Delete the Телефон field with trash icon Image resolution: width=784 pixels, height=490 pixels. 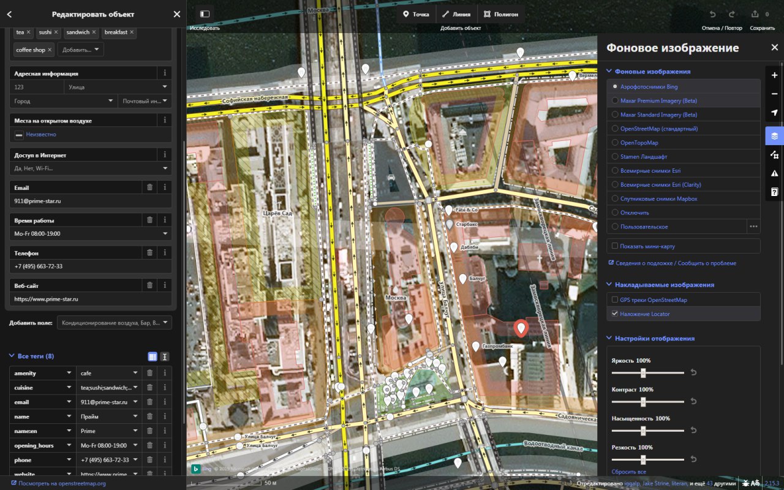coord(149,252)
